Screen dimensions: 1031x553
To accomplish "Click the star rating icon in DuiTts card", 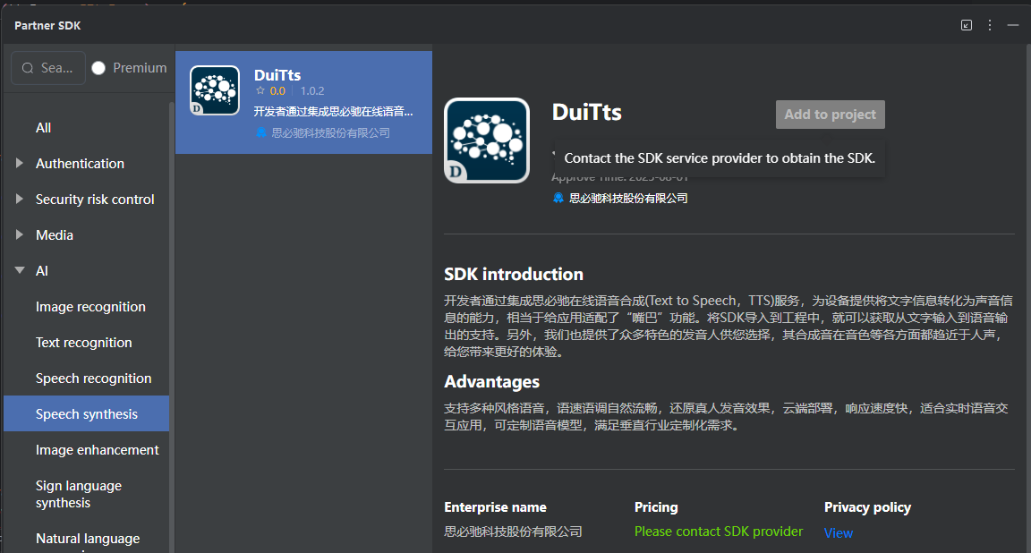I will (x=260, y=90).
